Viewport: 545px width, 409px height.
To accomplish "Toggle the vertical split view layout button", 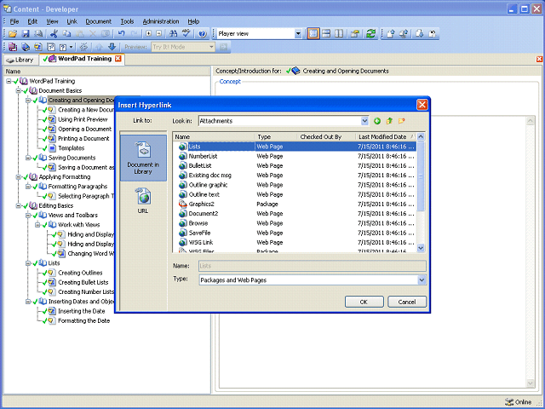I will [x=339, y=34].
